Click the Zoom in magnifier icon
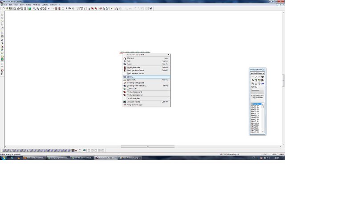This screenshot has width=356, height=200. 34,8
